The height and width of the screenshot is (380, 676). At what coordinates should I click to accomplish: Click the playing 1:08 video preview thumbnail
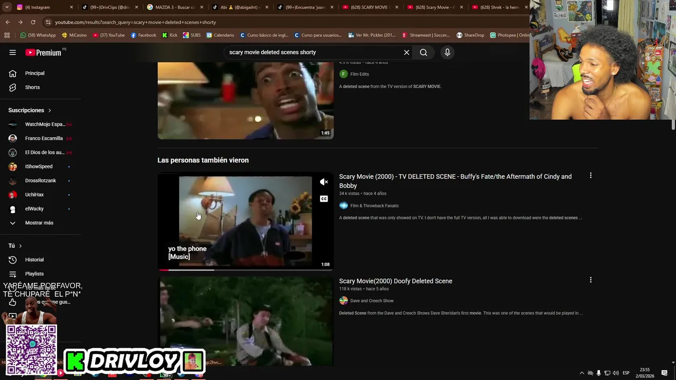(246, 222)
